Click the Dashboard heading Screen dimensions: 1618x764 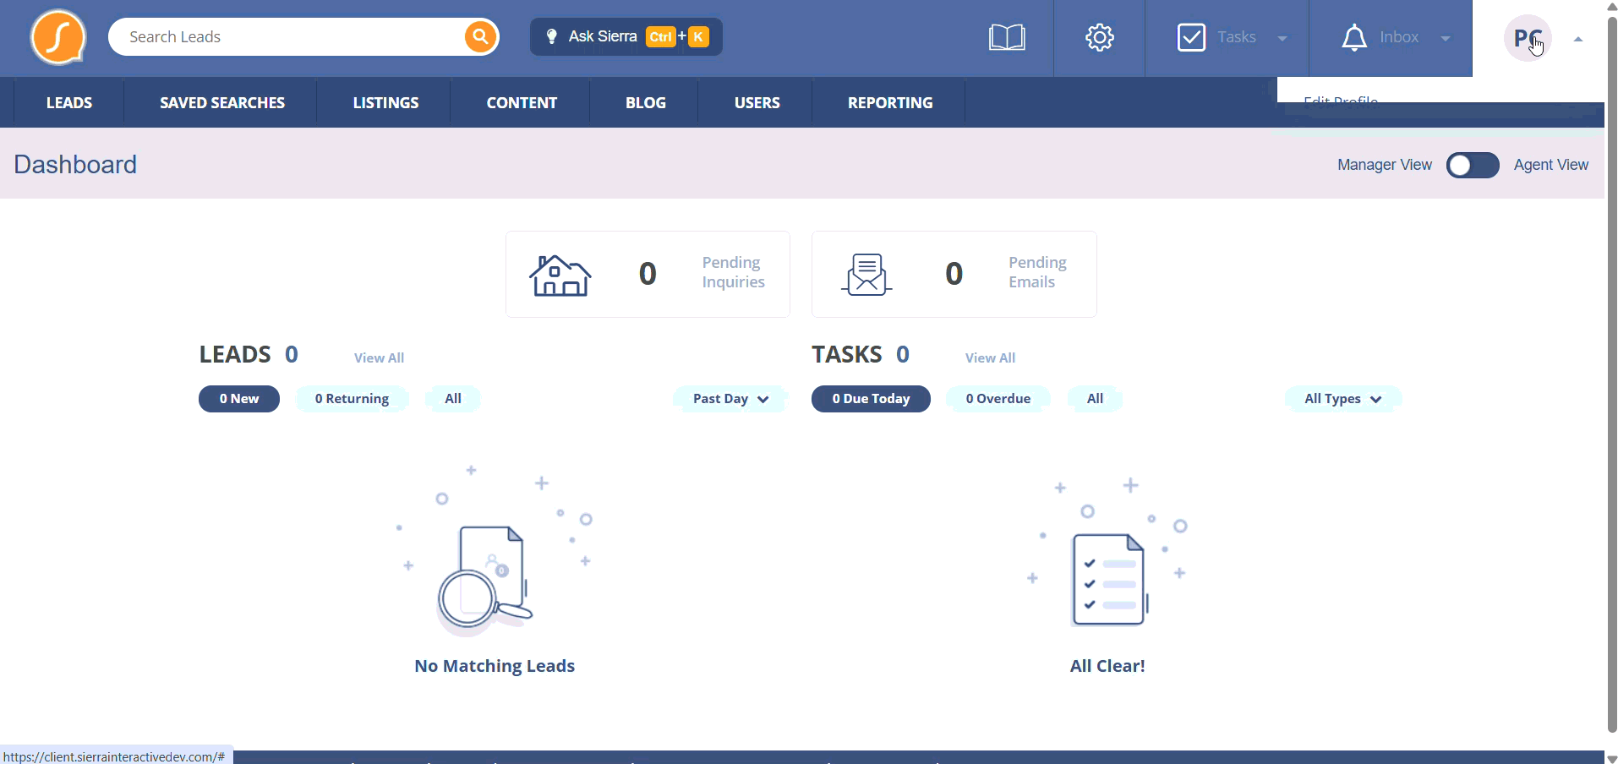click(75, 164)
